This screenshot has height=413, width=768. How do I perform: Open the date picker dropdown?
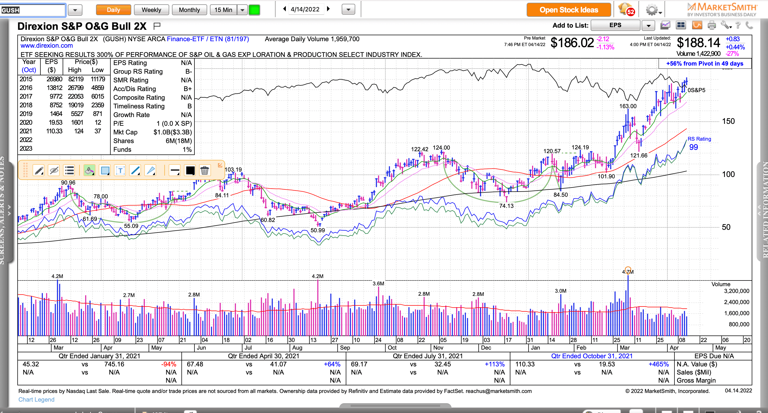pyautogui.click(x=348, y=9)
